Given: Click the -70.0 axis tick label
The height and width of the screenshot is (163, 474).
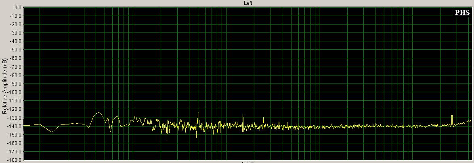Looking at the screenshot, I should [16, 67].
